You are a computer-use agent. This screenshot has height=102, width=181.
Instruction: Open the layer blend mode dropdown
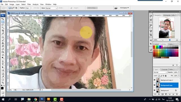(160, 72)
